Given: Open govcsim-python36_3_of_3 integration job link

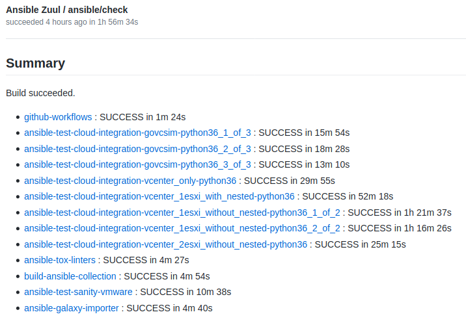Looking at the screenshot, I should [137, 164].
